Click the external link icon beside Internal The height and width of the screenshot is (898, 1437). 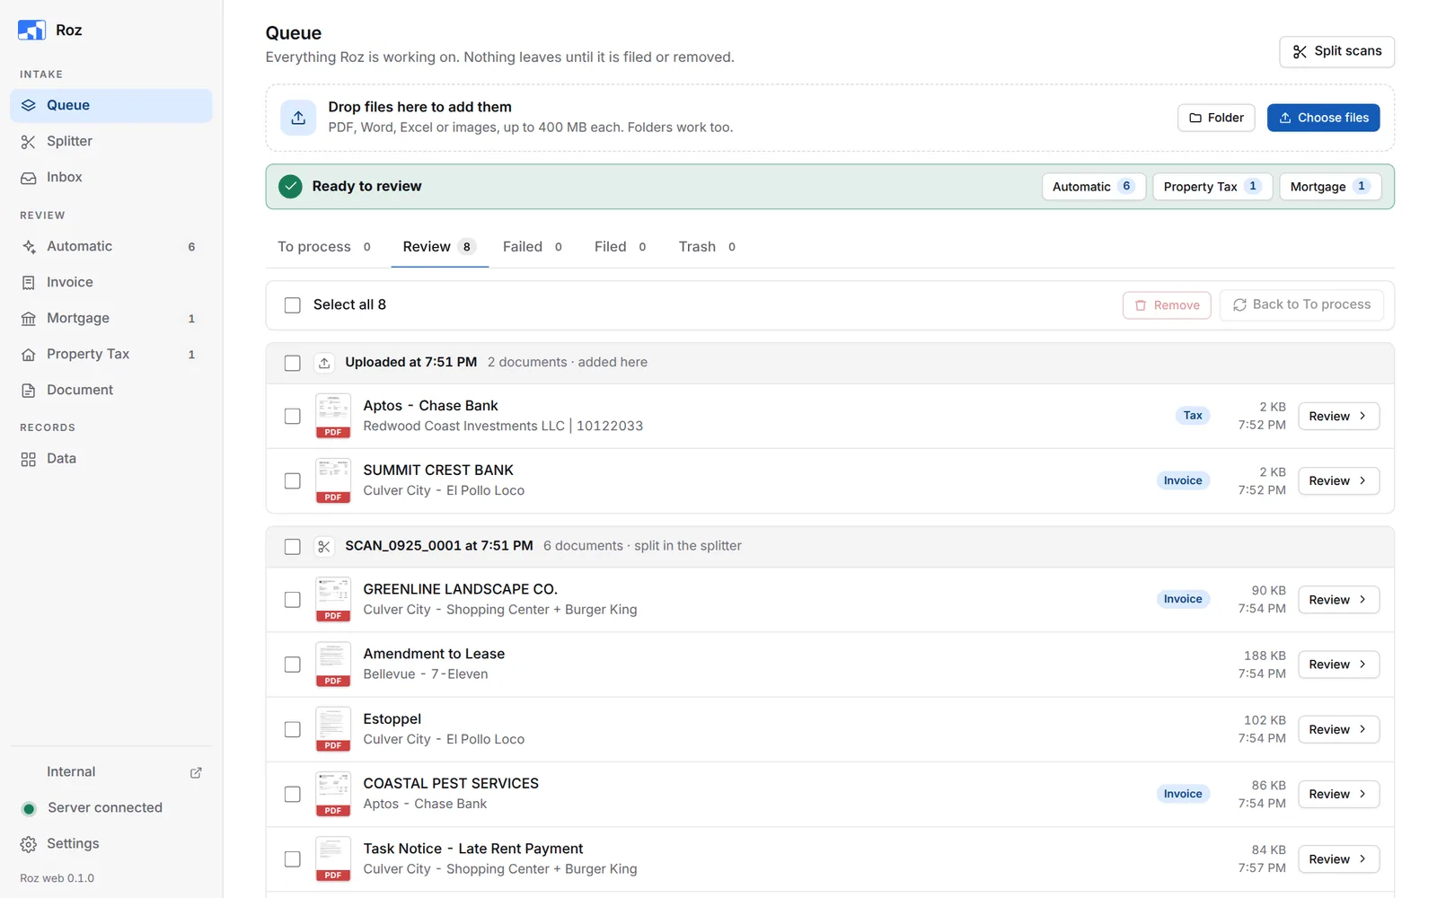[x=196, y=772]
